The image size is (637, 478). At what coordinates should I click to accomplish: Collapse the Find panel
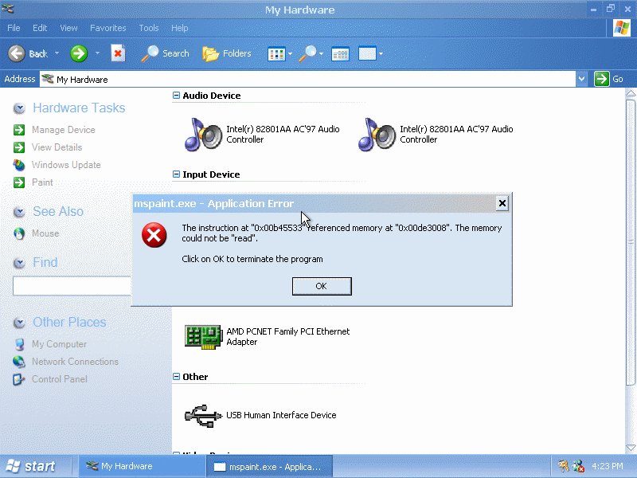click(19, 263)
